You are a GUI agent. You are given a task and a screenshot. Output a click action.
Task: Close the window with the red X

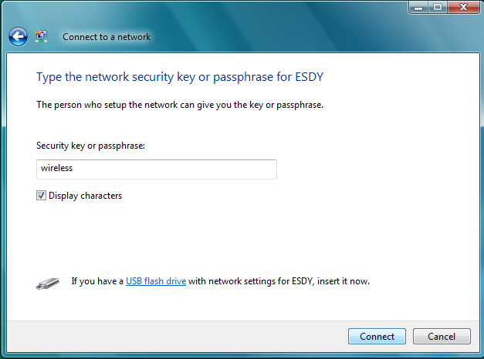click(463, 7)
